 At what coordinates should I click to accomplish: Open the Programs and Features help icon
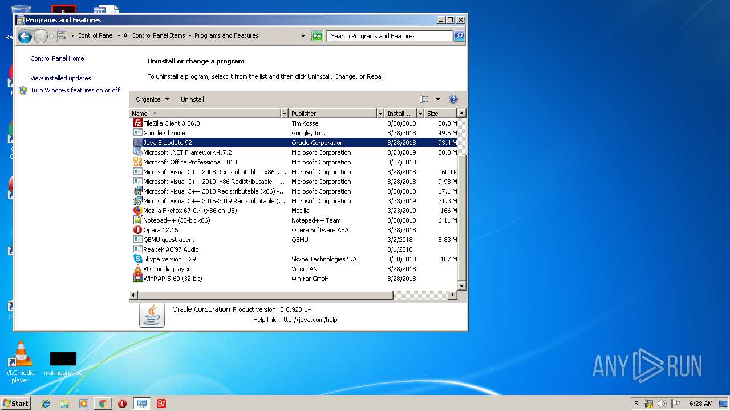[453, 99]
